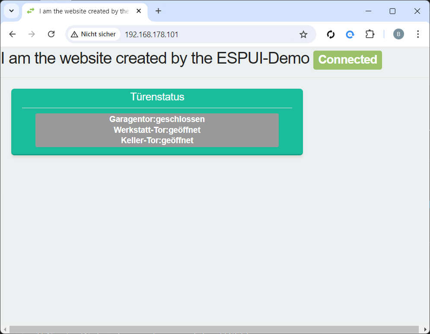430x334 pixels.
Task: Click the Türenstatus panel title
Action: (x=157, y=96)
